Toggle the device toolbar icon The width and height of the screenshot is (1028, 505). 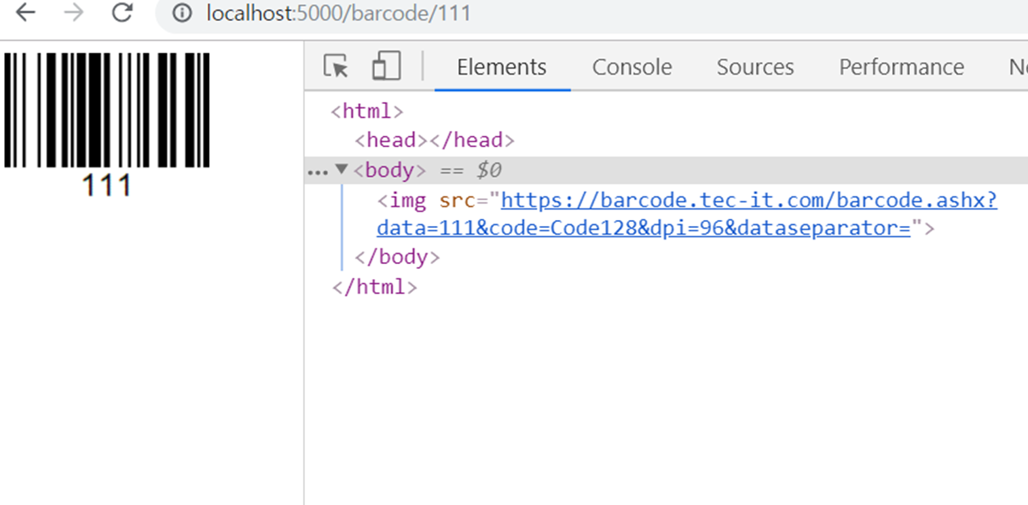[x=386, y=67]
